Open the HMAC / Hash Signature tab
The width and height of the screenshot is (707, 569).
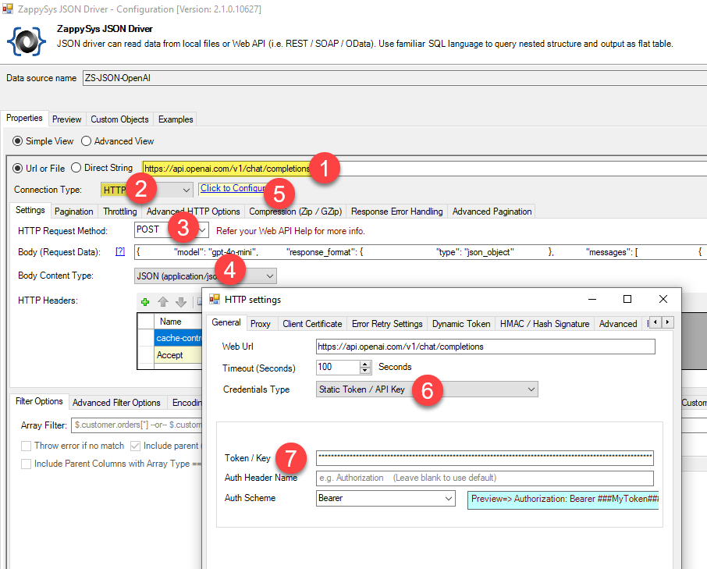[545, 324]
